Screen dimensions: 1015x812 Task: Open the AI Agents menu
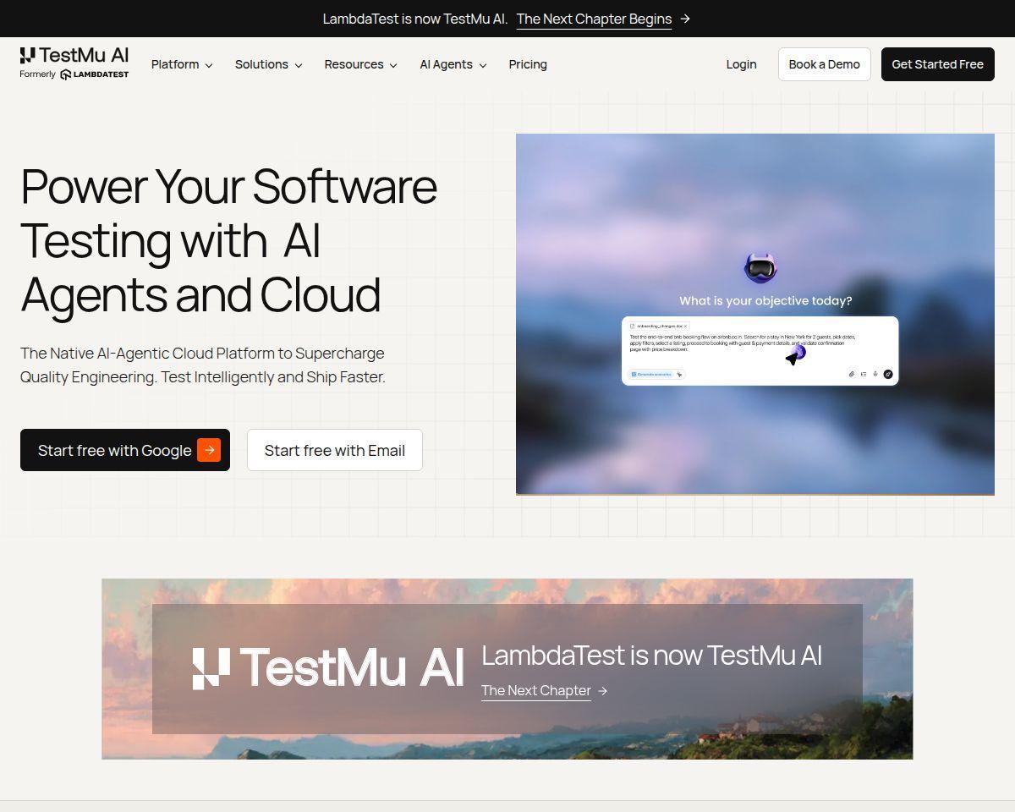(453, 64)
